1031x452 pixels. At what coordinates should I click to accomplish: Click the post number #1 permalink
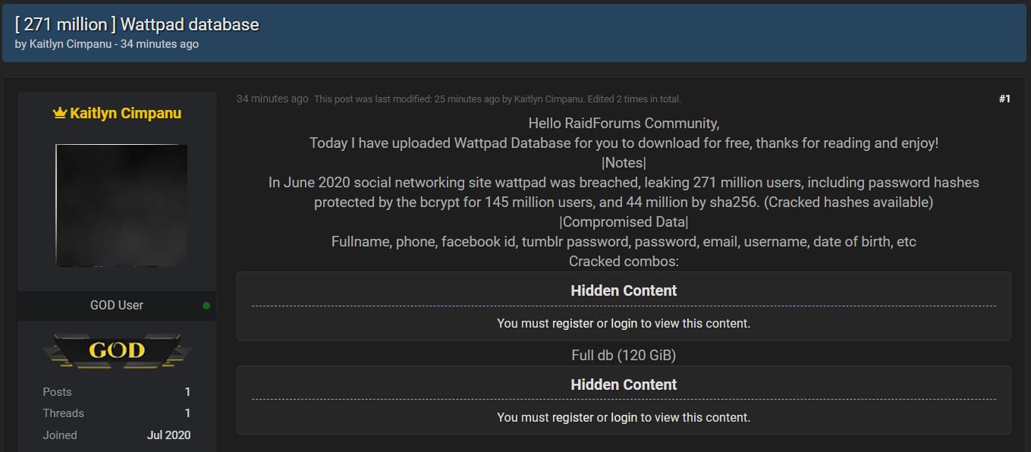pos(1004,99)
